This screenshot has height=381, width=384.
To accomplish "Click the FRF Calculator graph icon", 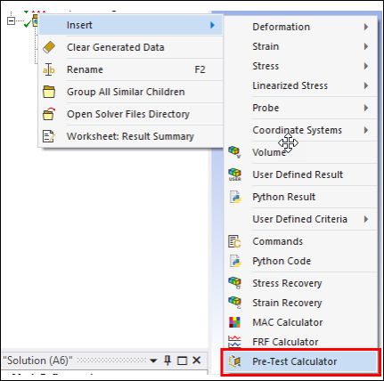I will coord(234,342).
